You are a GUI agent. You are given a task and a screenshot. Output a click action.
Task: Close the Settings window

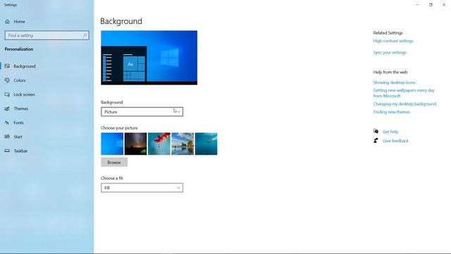[444, 5]
